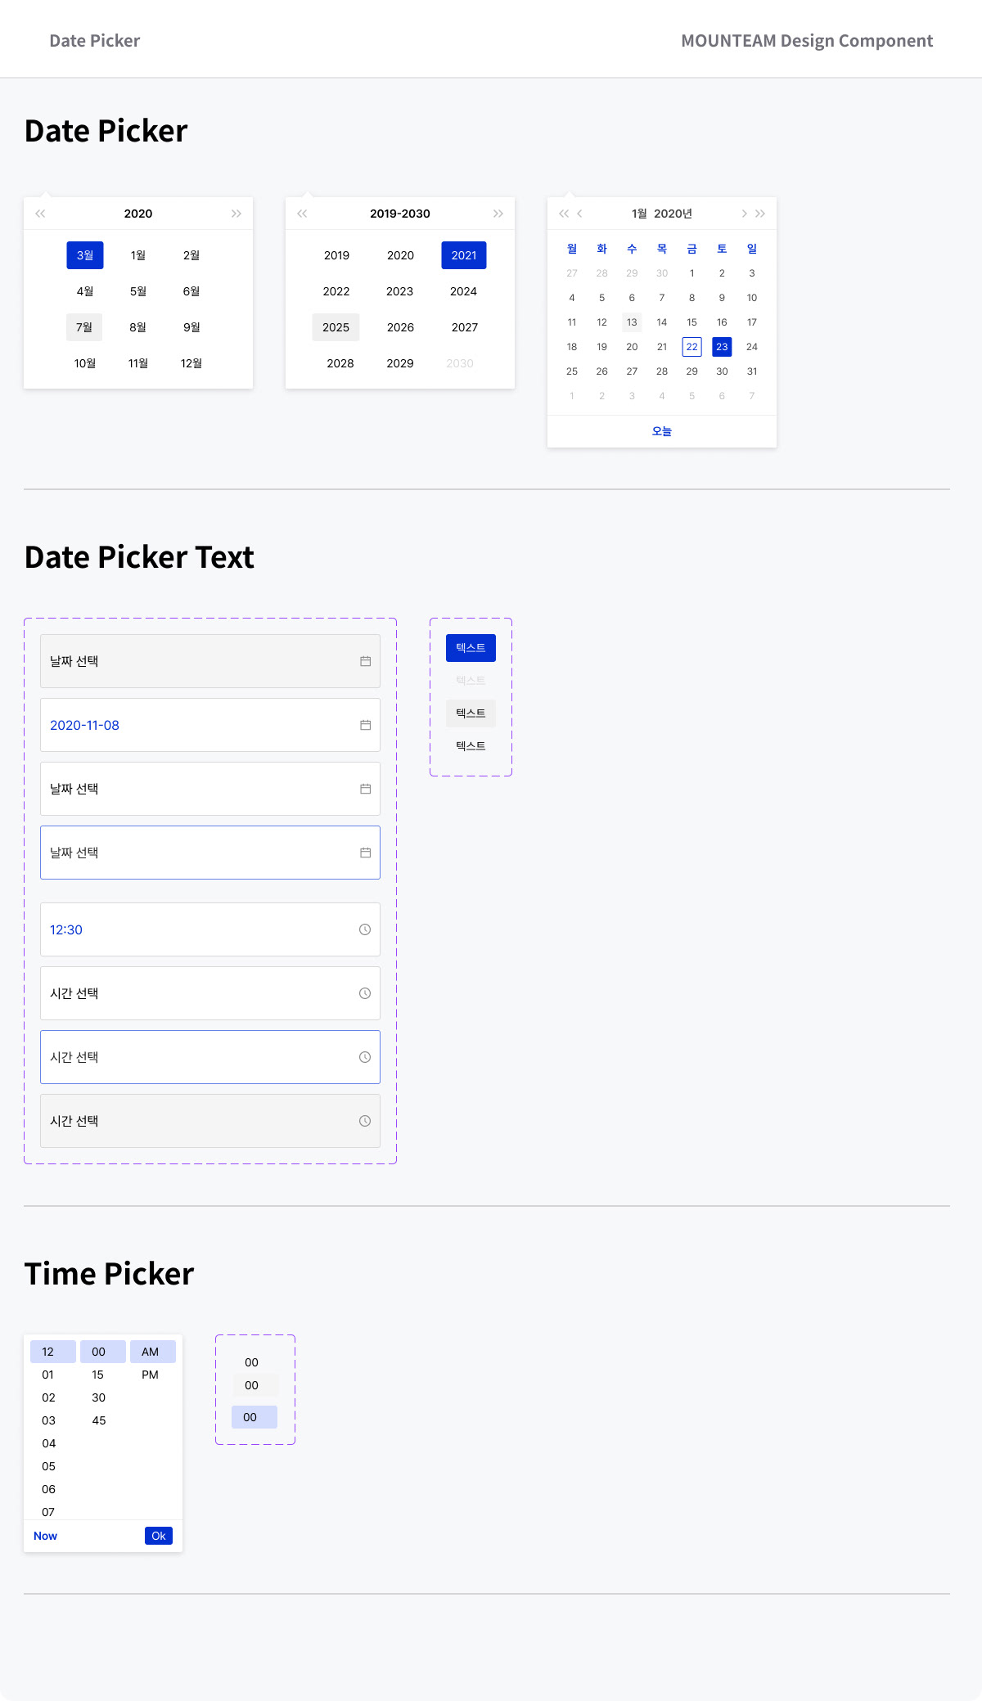The width and height of the screenshot is (982, 1701).
Task: Click the Now link in time picker
Action: click(46, 1536)
